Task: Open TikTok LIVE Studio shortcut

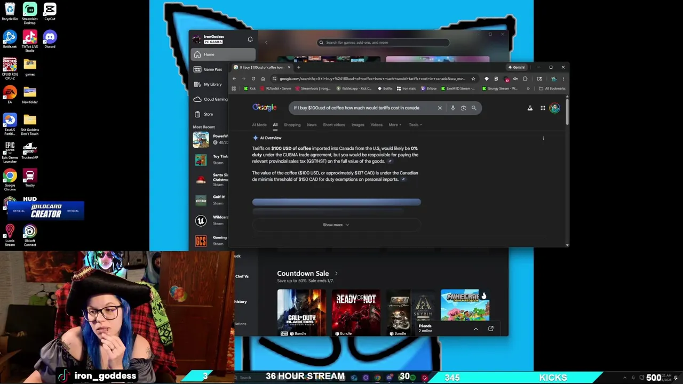Action: (x=30, y=41)
